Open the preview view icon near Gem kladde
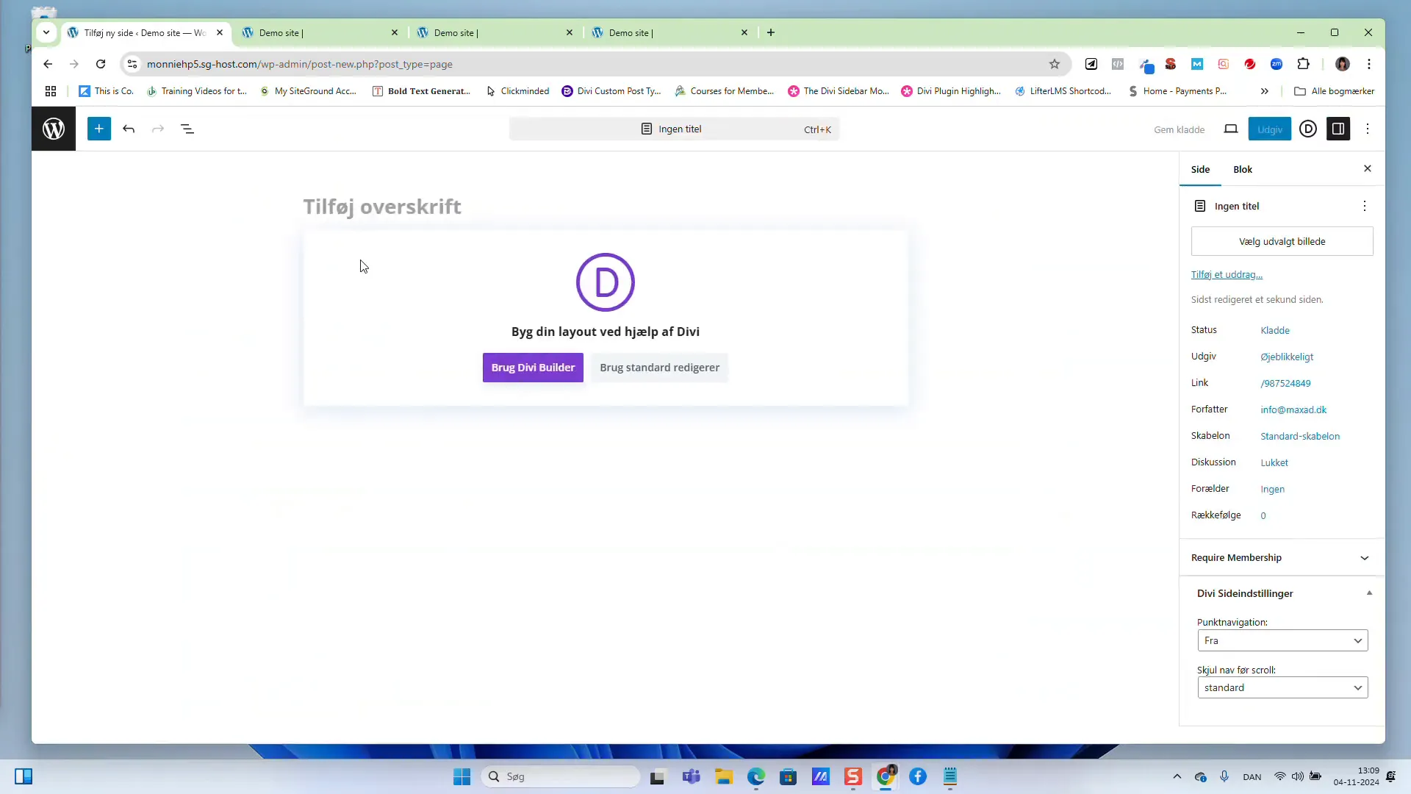Screen dimensions: 1411x794 point(1231,129)
